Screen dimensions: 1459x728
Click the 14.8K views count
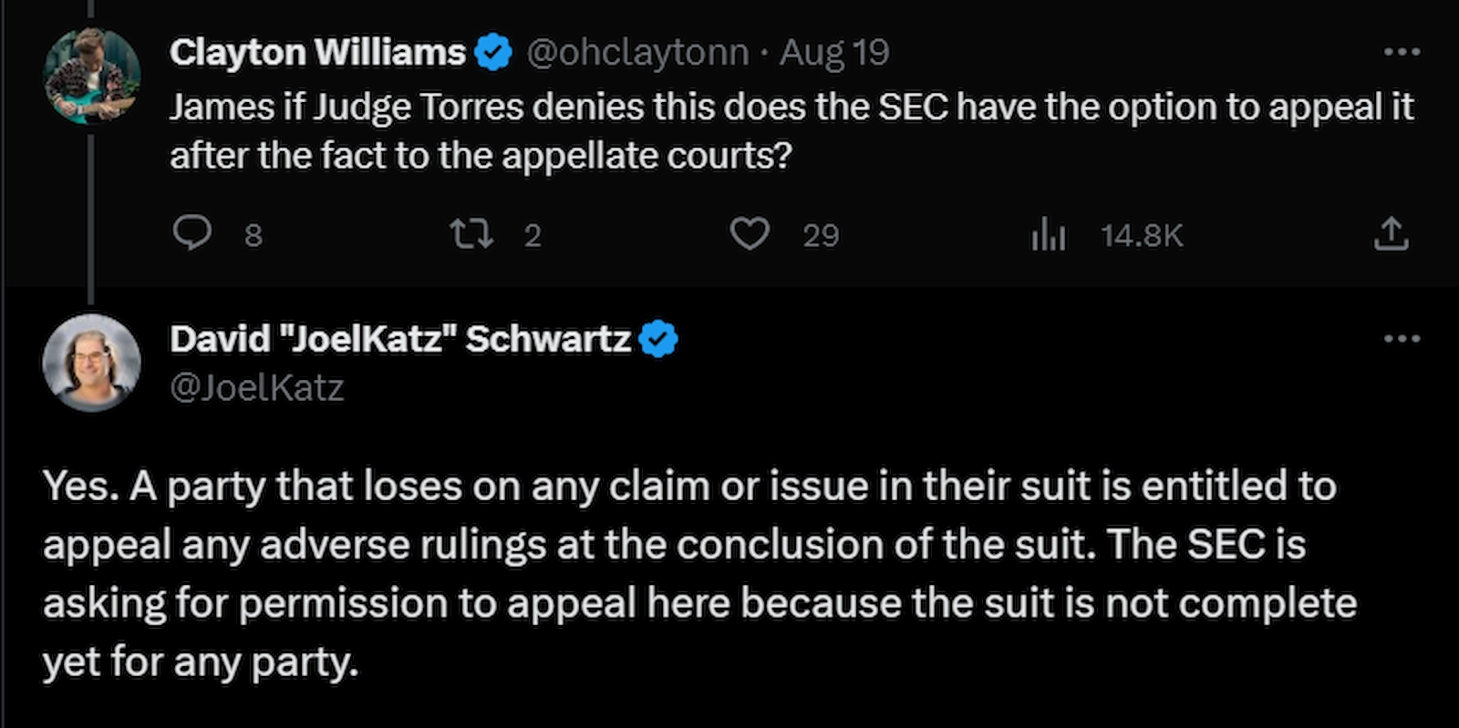tap(1141, 234)
